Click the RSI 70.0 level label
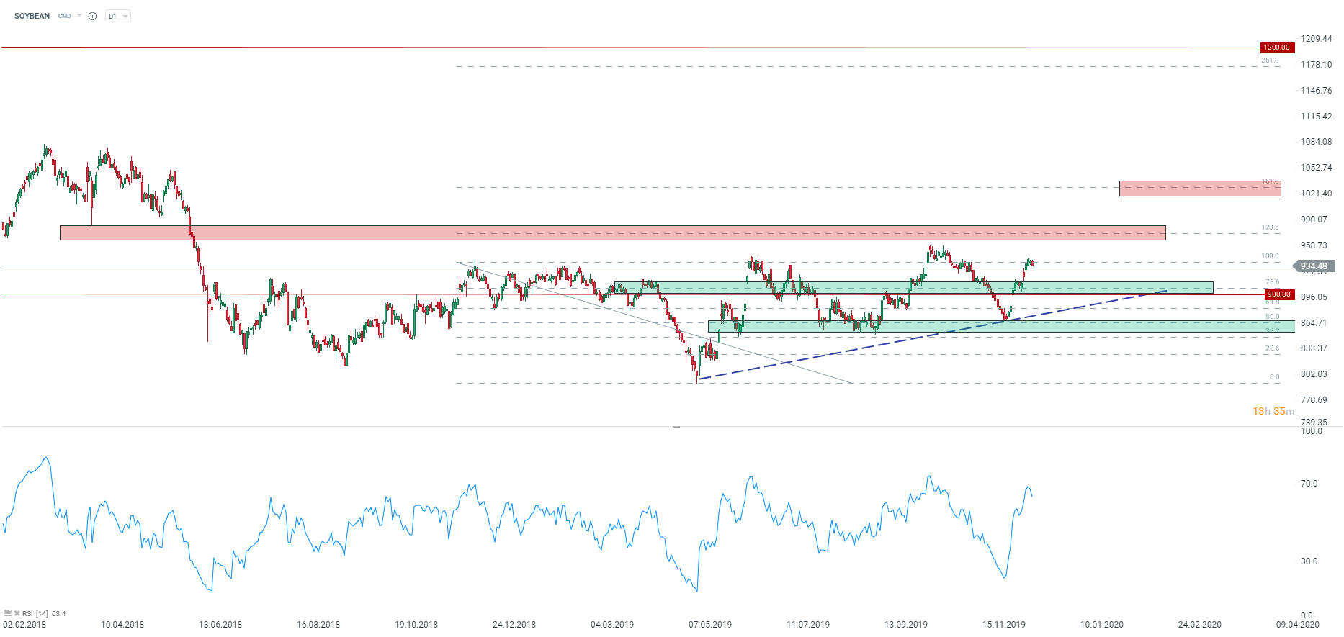Screen dimensions: 1344x637 [1309, 484]
